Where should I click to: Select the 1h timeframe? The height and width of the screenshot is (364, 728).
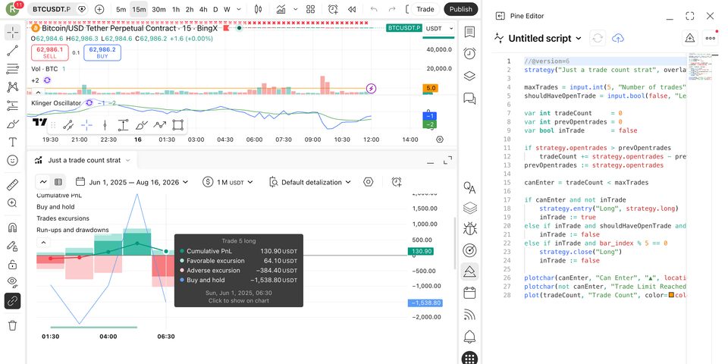(x=176, y=9)
